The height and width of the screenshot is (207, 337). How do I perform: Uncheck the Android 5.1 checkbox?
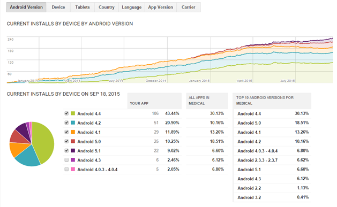click(x=66, y=151)
